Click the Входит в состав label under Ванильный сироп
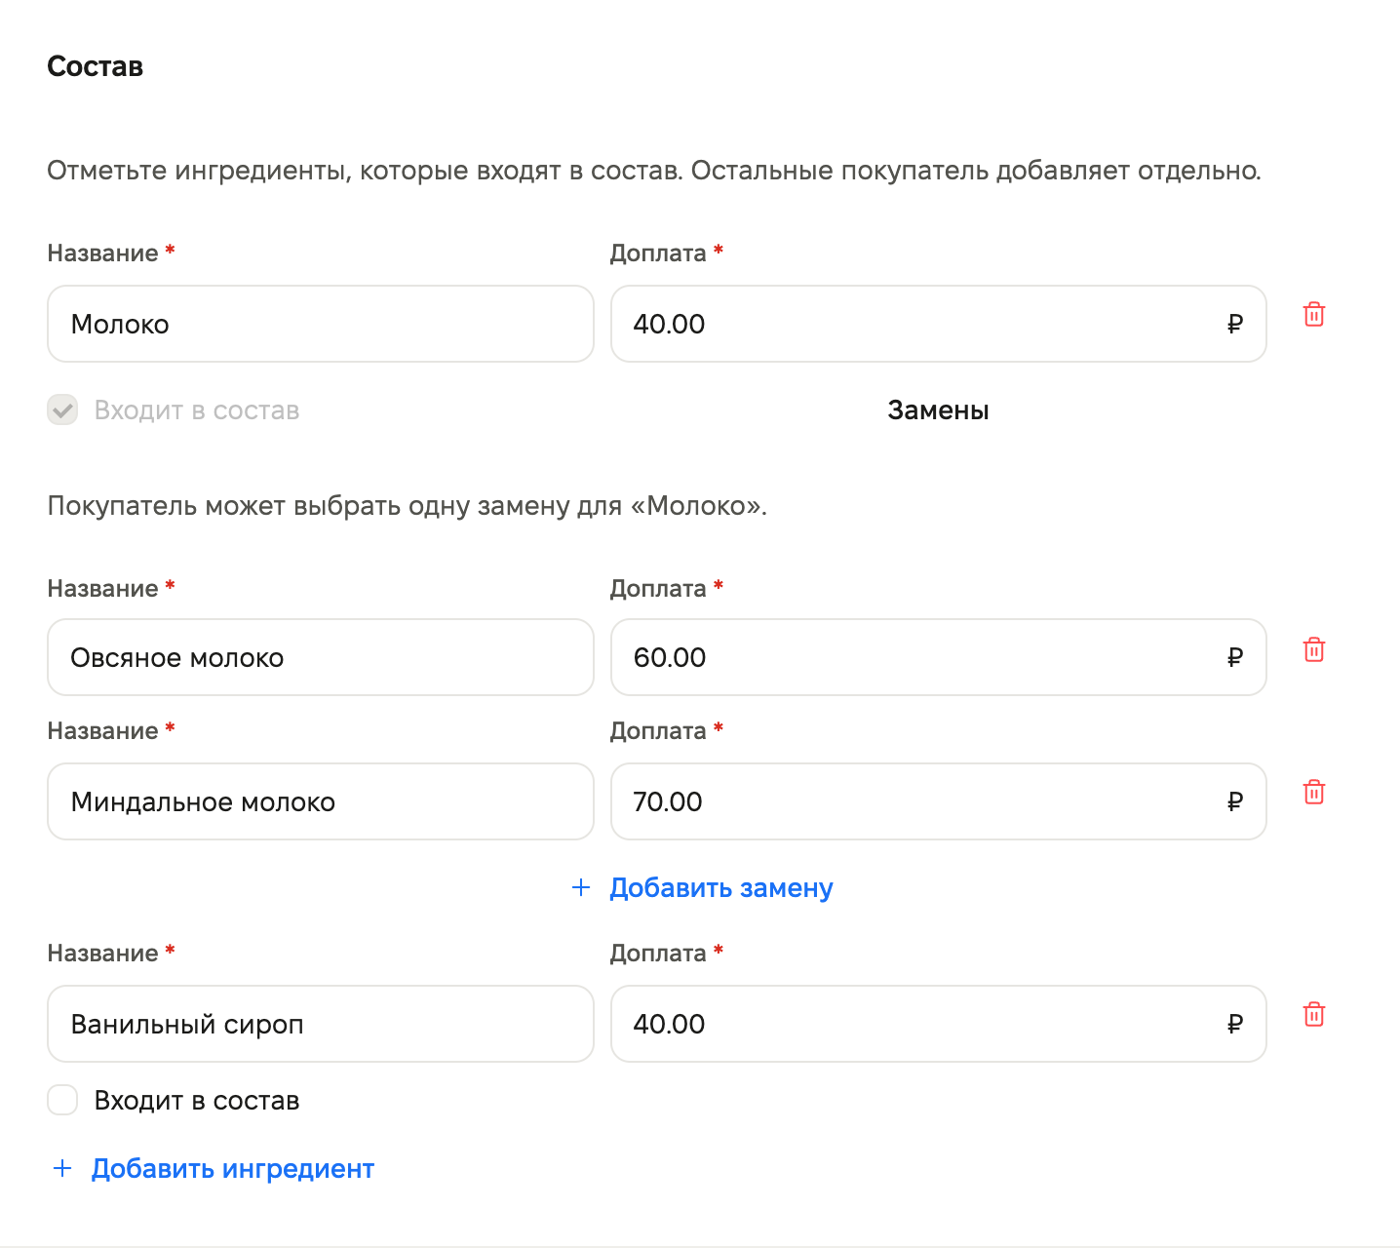The width and height of the screenshot is (1400, 1248). 197,1101
